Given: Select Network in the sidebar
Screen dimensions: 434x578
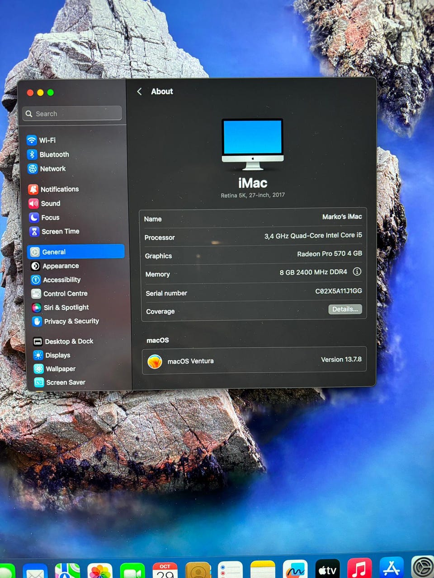Looking at the screenshot, I should point(47,168).
